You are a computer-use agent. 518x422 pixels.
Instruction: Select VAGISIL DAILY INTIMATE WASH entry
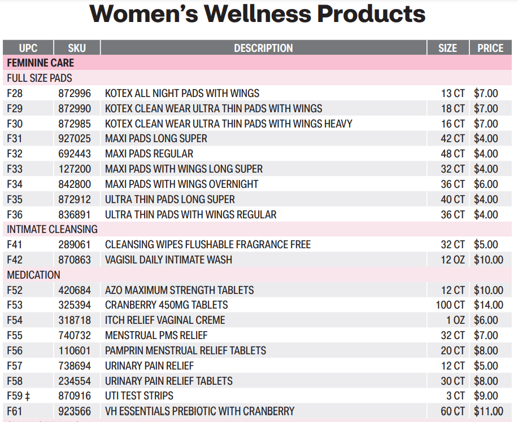click(168, 260)
